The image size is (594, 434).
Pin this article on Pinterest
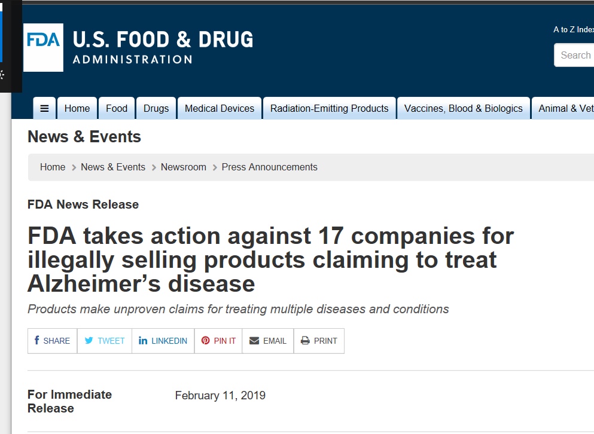point(218,341)
